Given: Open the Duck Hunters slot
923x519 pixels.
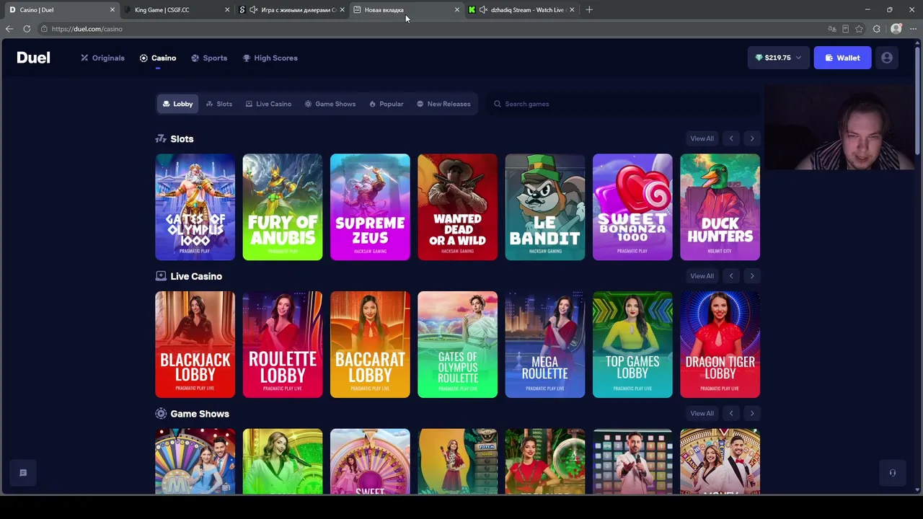Looking at the screenshot, I should click(x=720, y=207).
